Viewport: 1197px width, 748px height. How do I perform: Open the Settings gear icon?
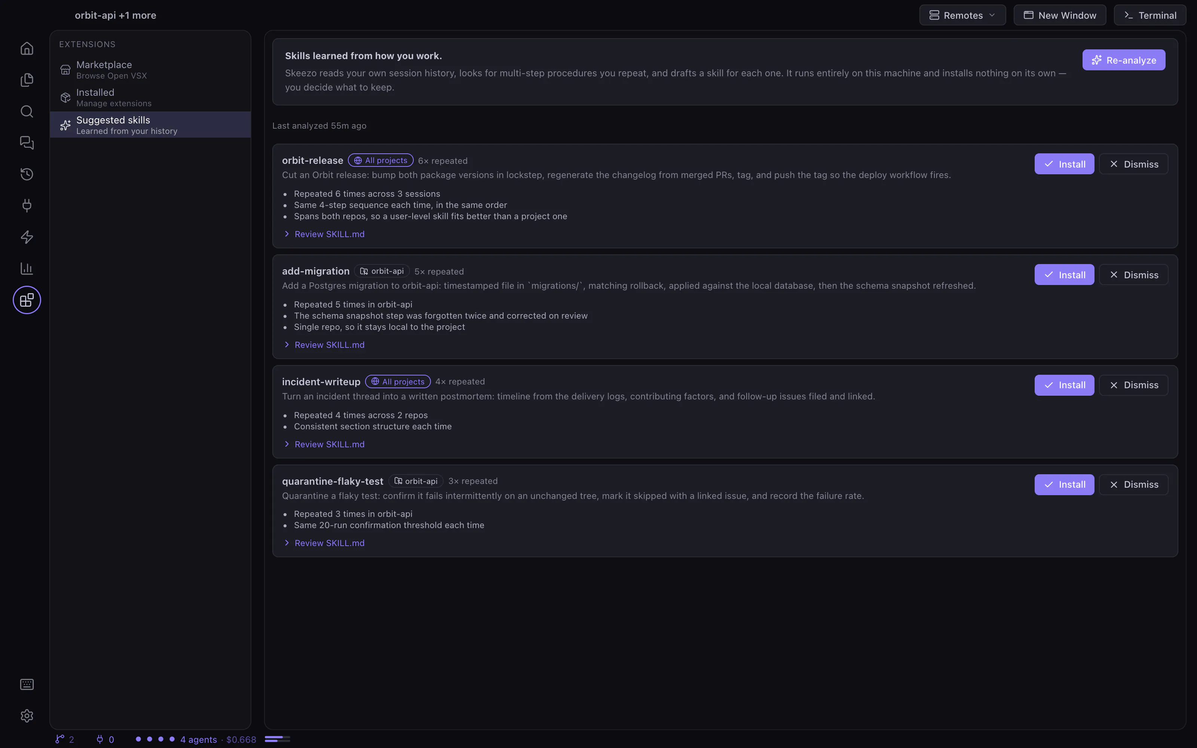[x=27, y=716]
